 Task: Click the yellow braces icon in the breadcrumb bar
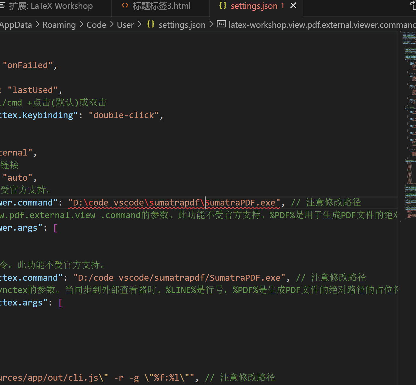coord(150,25)
